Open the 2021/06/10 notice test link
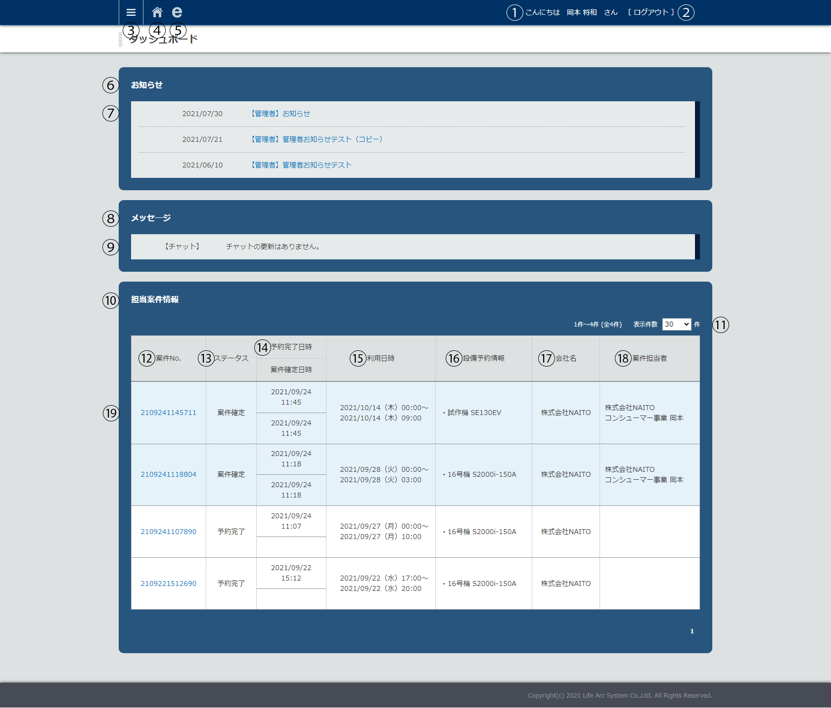 302,165
